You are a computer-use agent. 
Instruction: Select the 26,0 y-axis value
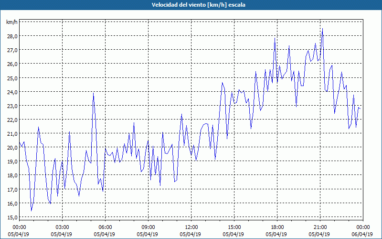12,64
